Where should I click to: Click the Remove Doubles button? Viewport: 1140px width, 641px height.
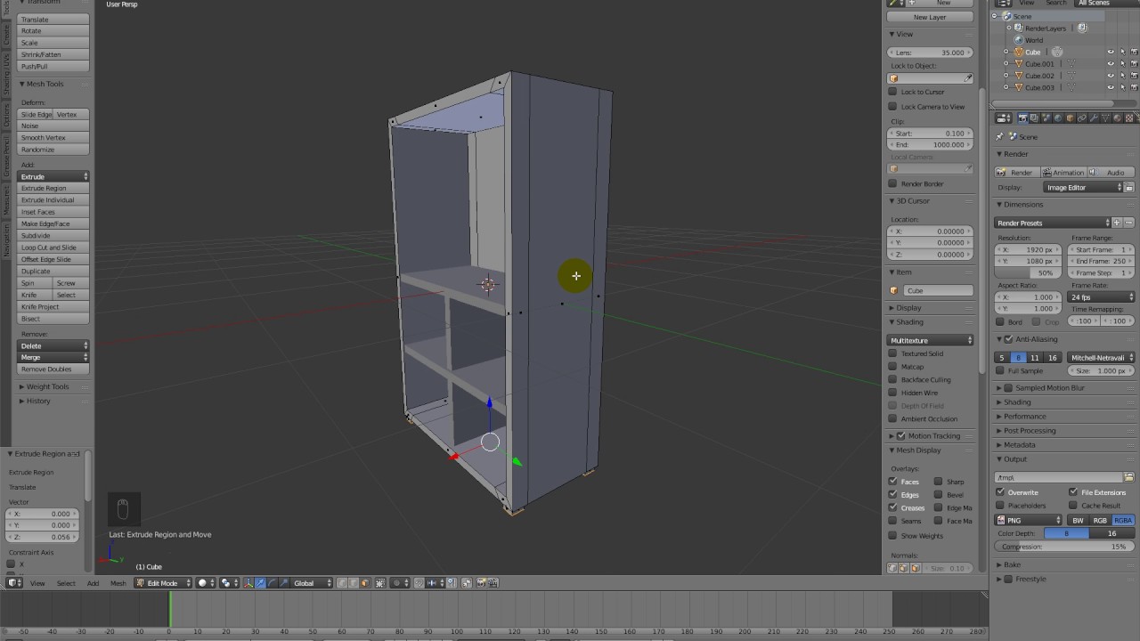coord(53,369)
